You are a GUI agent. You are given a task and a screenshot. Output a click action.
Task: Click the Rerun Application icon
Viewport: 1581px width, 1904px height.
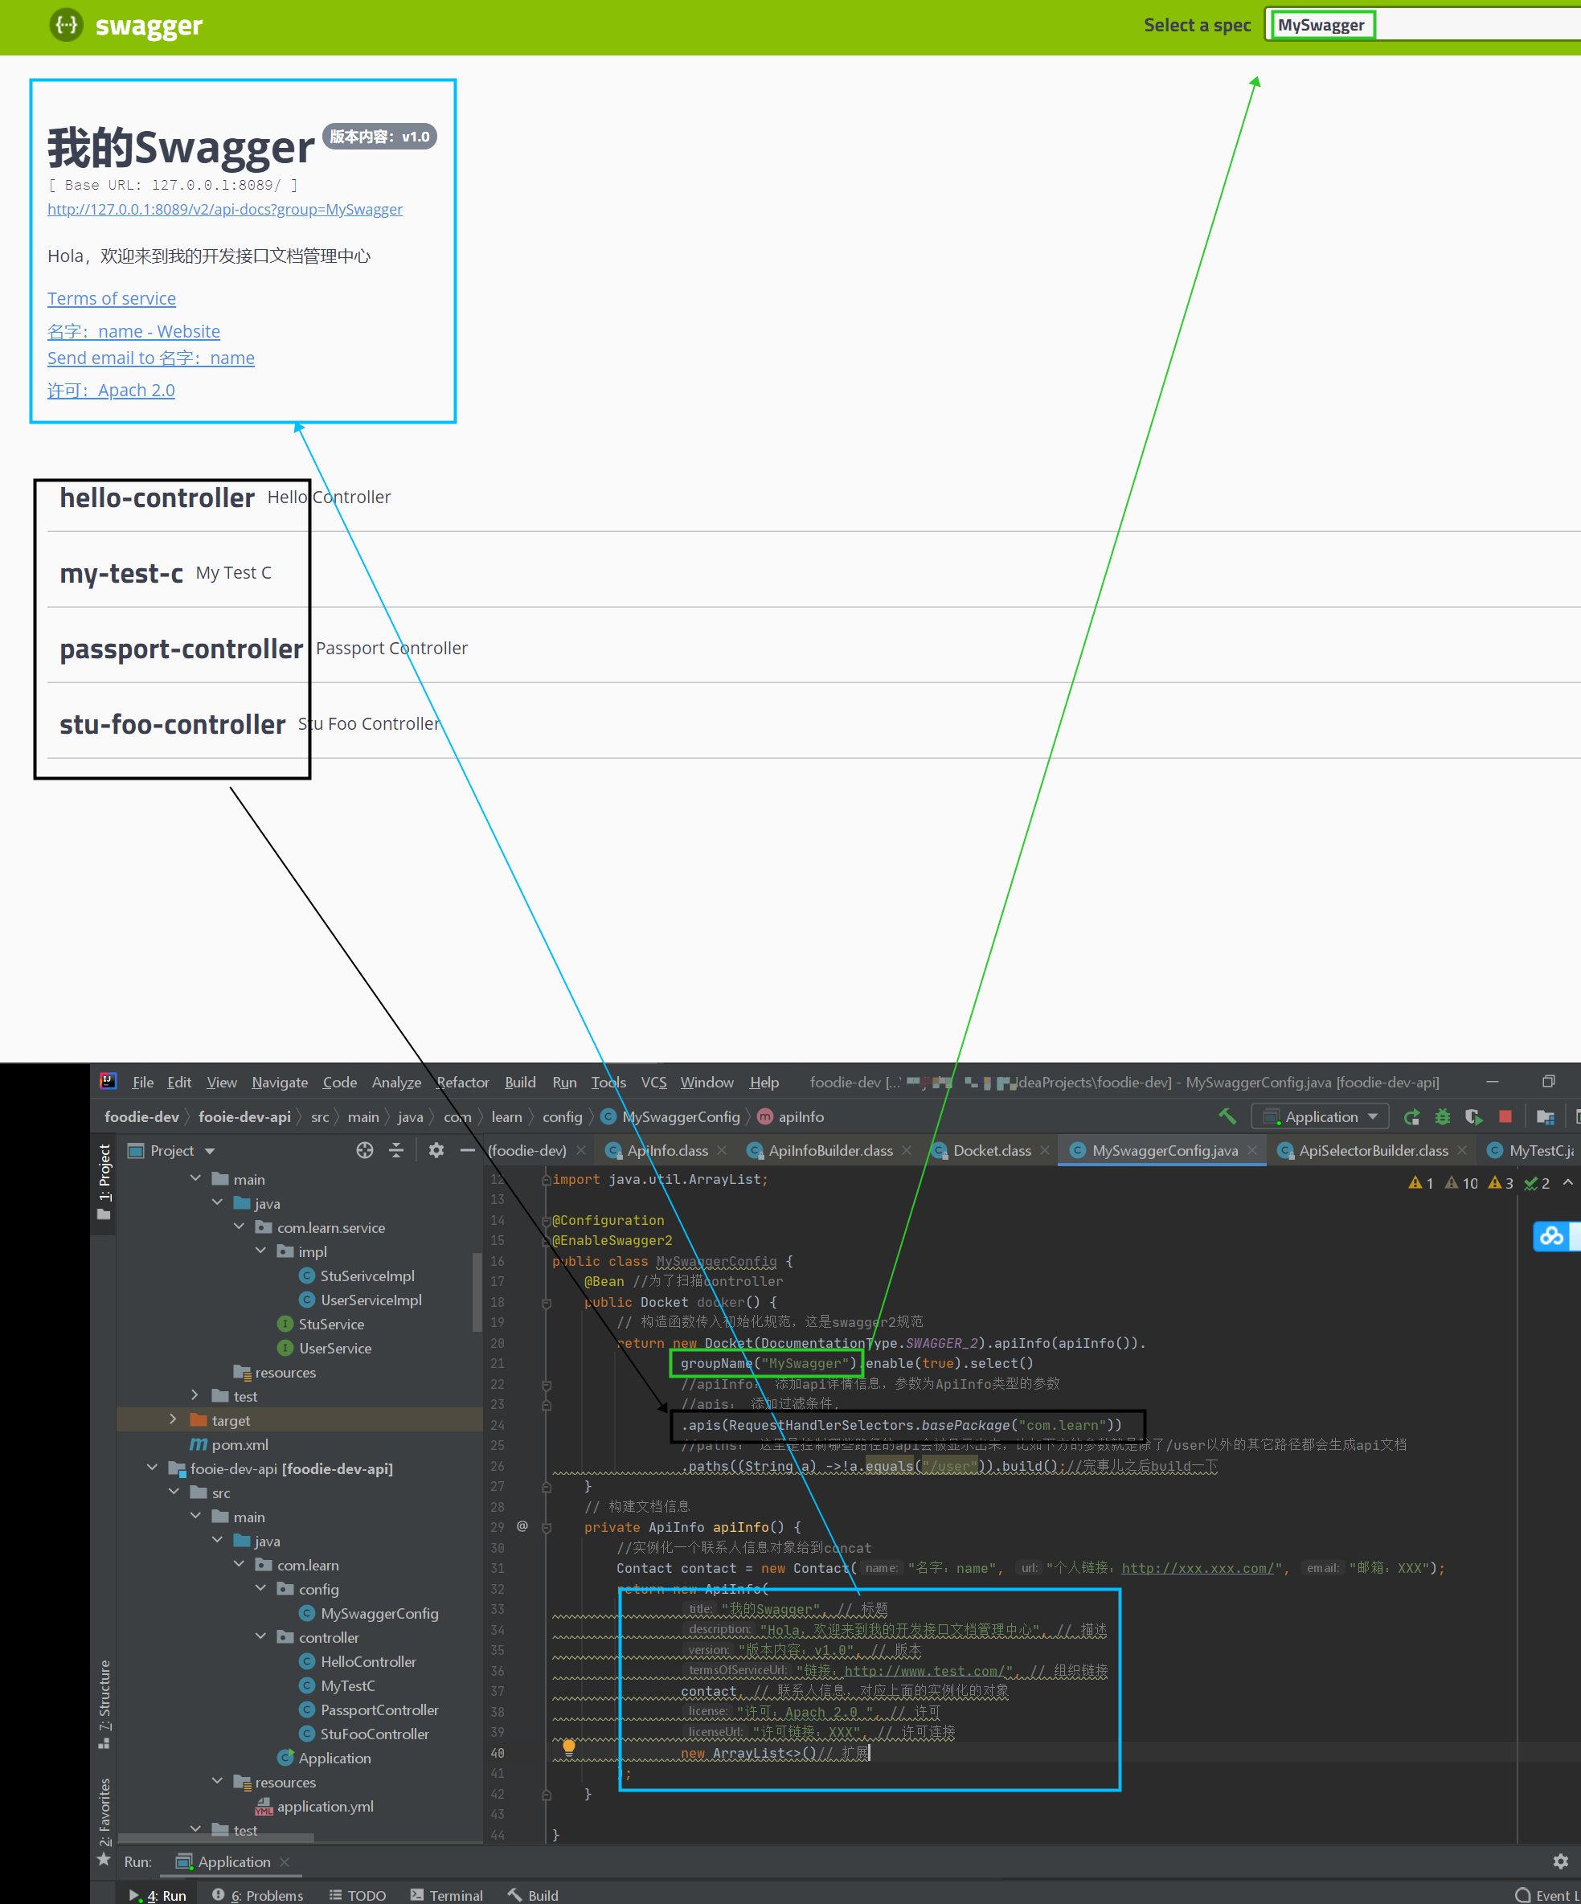pyautogui.click(x=1411, y=1117)
